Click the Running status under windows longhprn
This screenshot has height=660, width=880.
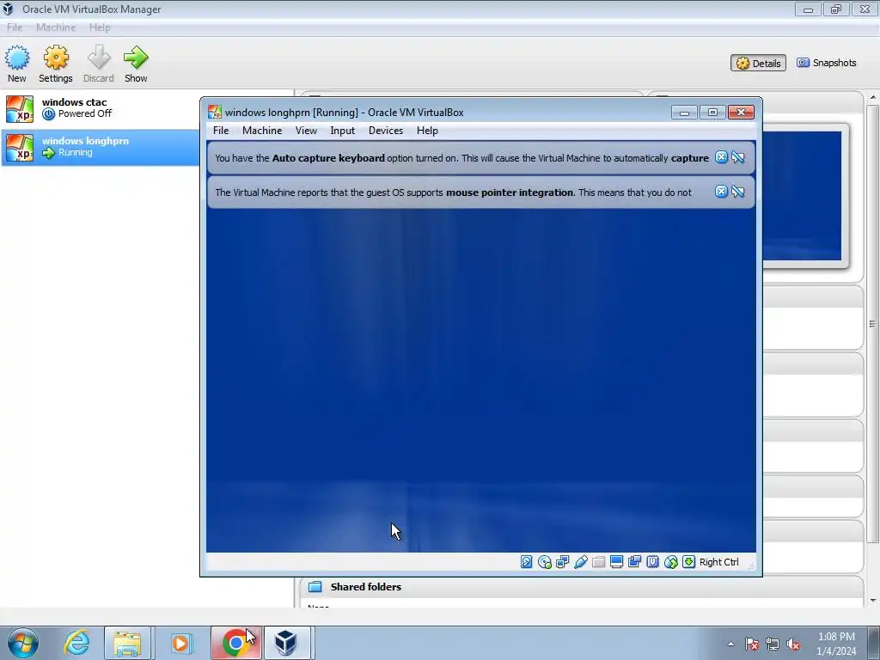pos(76,153)
